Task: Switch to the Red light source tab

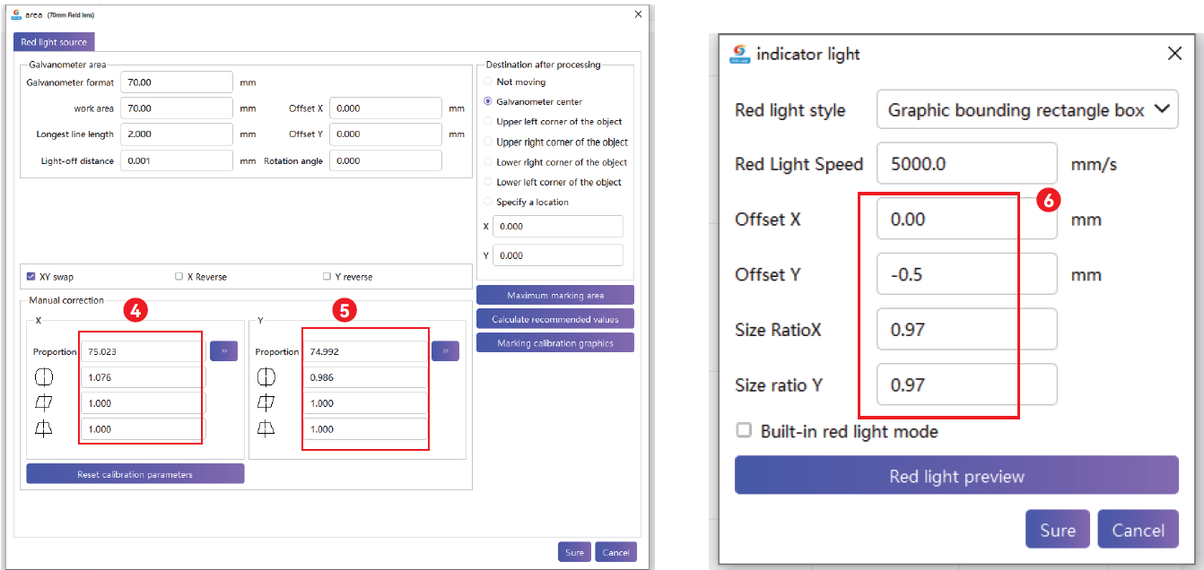Action: (54, 42)
